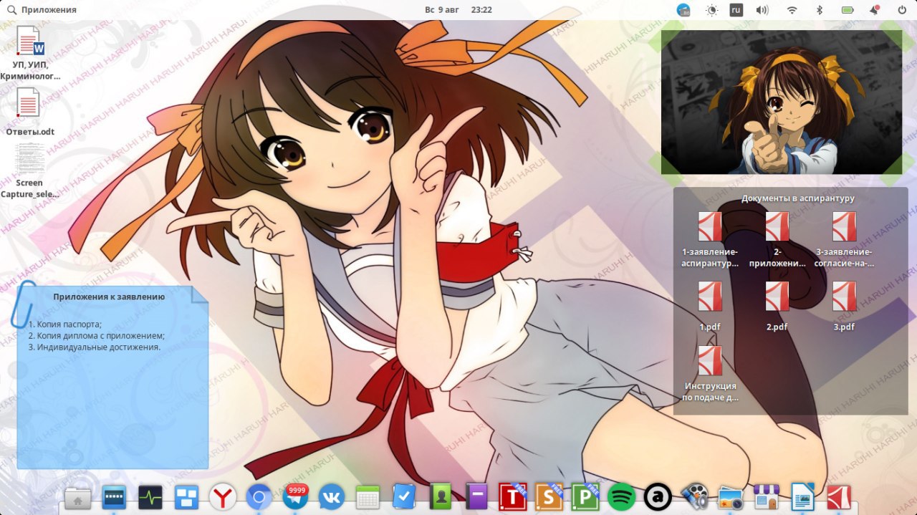Select the 2-приложени... PDF file

click(777, 239)
